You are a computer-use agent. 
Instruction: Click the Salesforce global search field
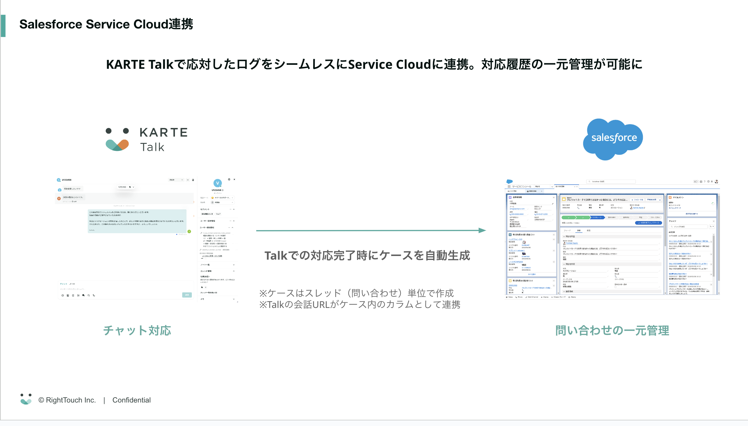coord(611,182)
